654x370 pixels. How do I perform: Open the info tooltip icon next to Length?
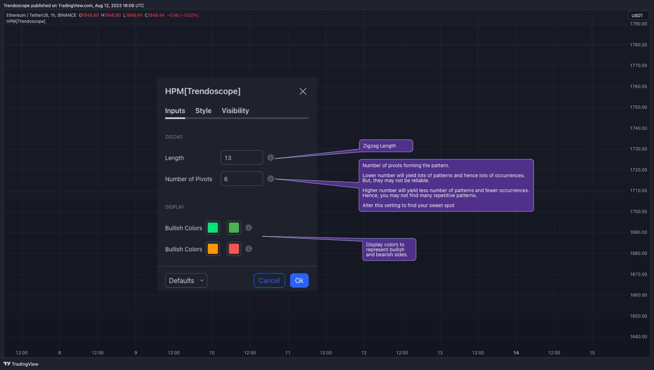pos(271,158)
